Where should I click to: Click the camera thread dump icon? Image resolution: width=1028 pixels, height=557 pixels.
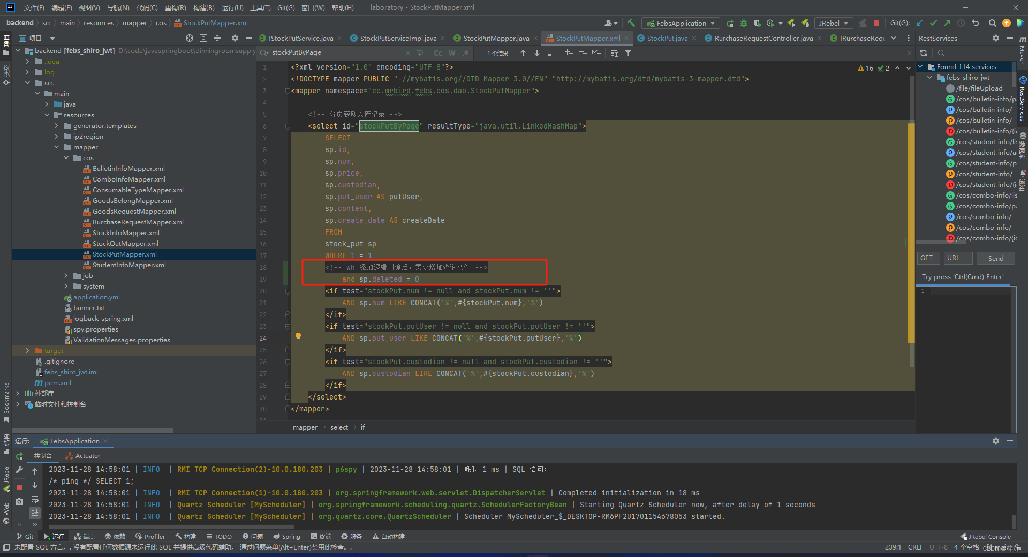pos(19,501)
